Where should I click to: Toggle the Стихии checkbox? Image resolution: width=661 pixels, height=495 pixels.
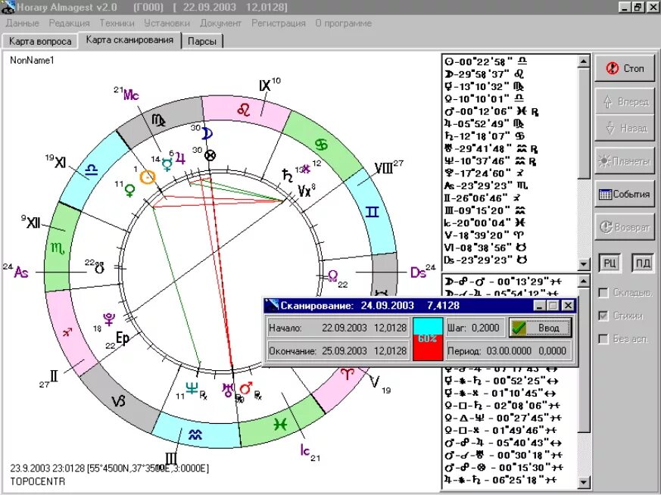tap(603, 316)
